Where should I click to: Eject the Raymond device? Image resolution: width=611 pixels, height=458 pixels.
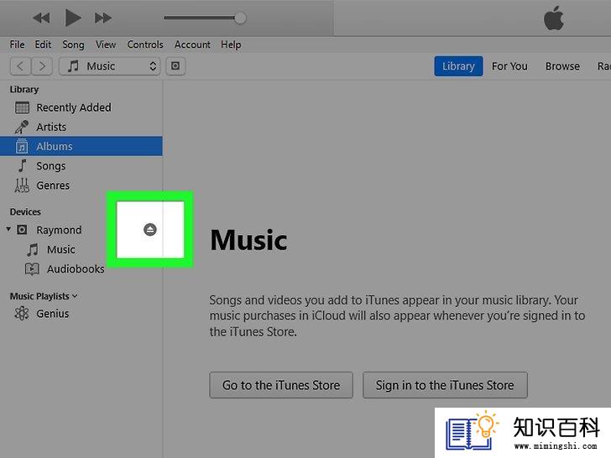150,230
